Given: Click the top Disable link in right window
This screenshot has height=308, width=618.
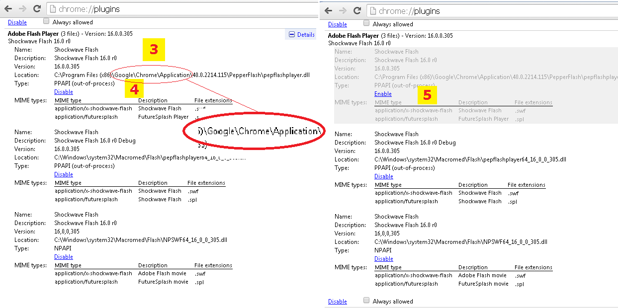Looking at the screenshot, I should coord(338,24).
